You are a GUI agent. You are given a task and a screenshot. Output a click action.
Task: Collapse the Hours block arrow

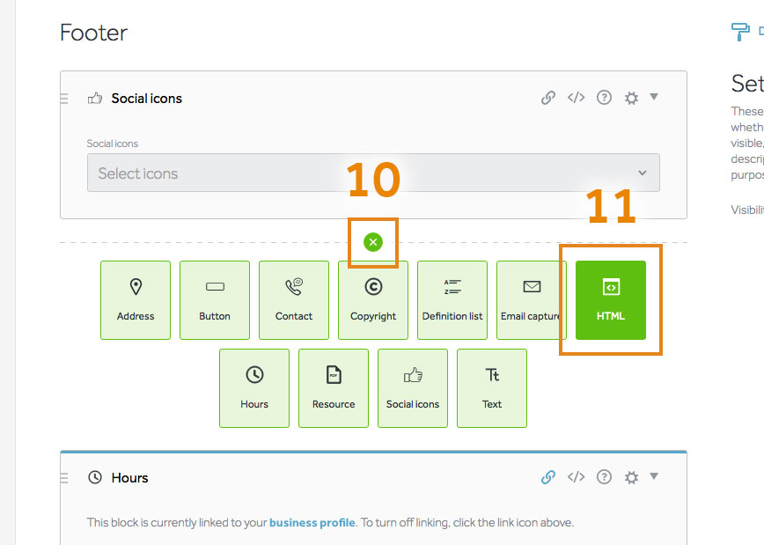click(654, 476)
